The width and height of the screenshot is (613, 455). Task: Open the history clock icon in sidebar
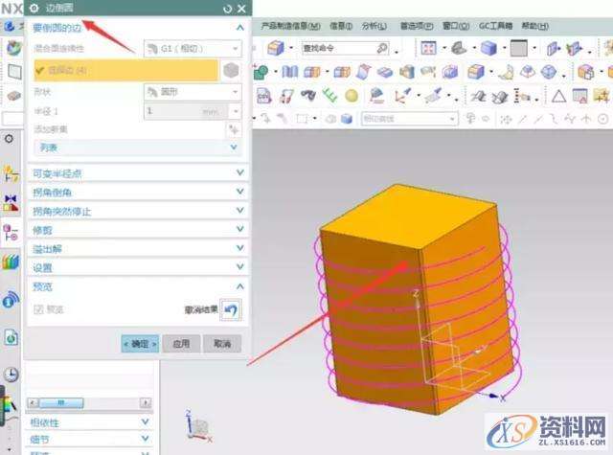point(11,375)
